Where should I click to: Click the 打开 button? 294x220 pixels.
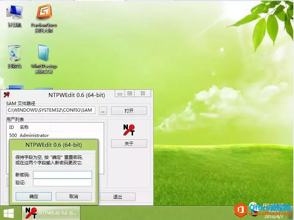point(129,111)
